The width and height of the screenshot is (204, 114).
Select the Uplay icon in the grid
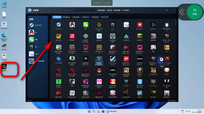click(x=126, y=25)
